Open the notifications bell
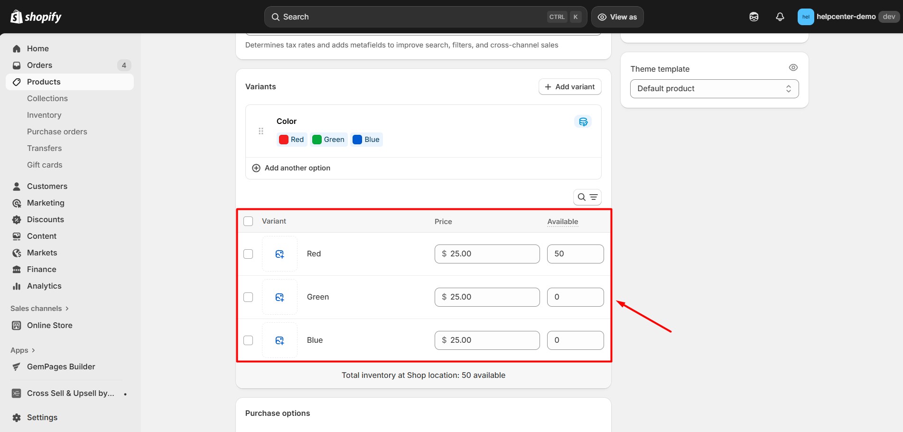903x432 pixels. [x=780, y=17]
